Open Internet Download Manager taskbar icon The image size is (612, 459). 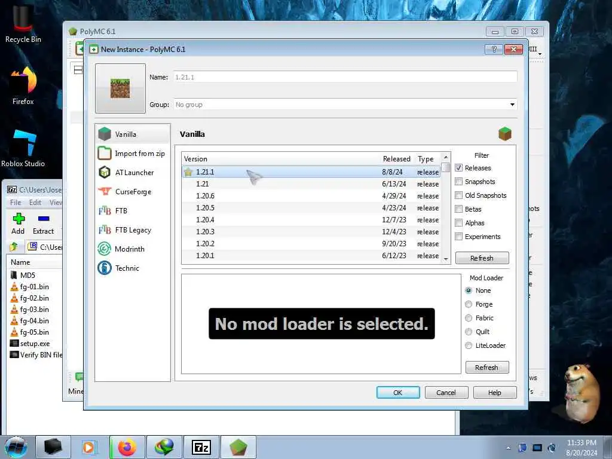point(164,447)
